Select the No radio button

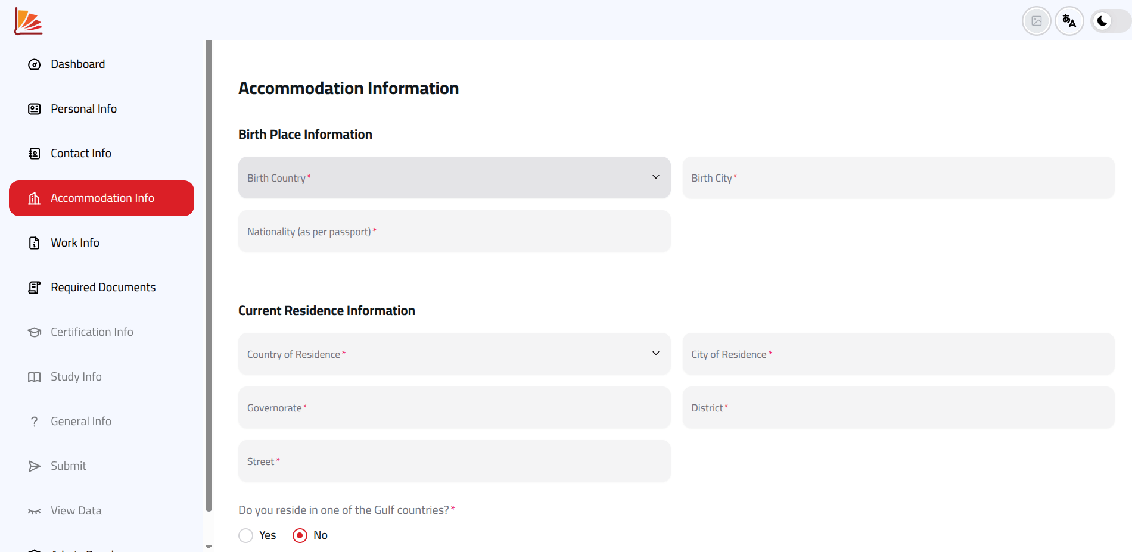[x=300, y=535]
